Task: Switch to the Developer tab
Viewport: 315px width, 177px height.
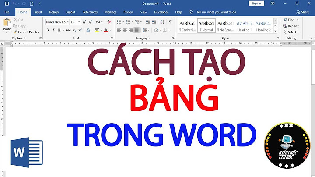Action: pos(161,12)
